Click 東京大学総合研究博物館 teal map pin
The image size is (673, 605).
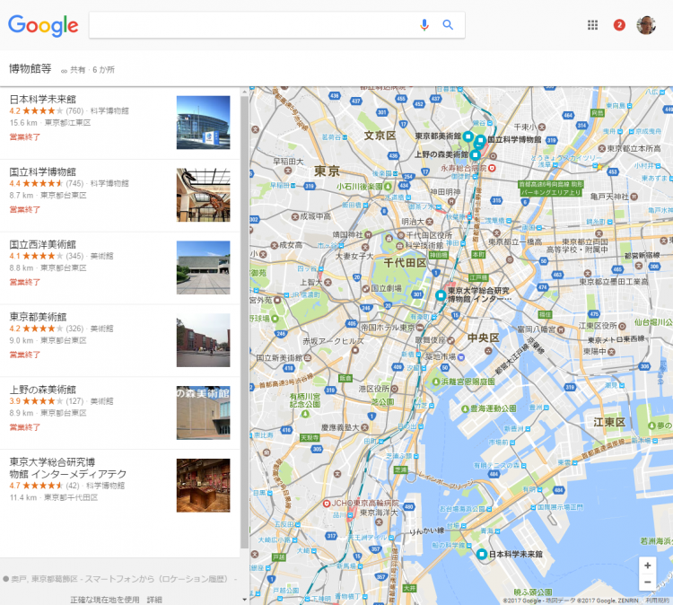click(441, 295)
